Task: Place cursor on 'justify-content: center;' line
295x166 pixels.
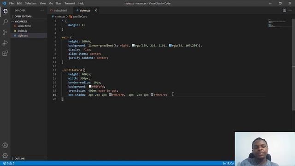Action: click(88, 58)
